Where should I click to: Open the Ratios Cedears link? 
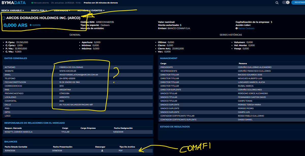246,29
